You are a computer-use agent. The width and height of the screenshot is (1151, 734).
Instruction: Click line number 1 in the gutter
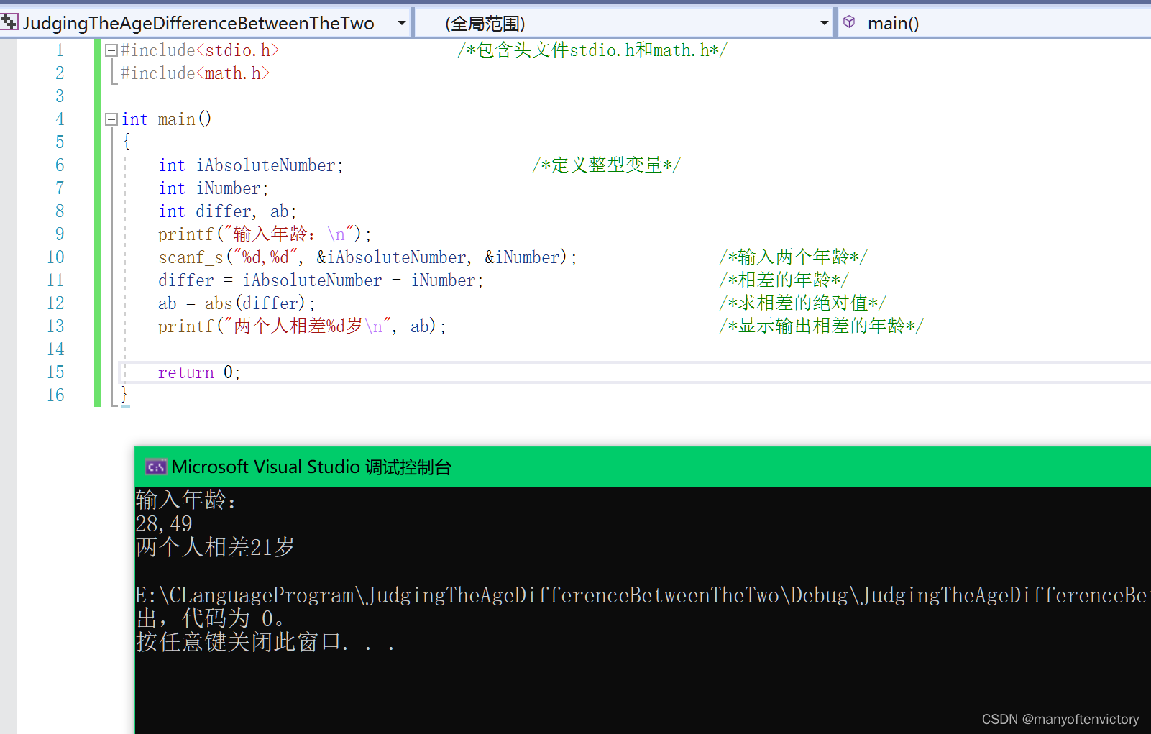click(x=60, y=50)
